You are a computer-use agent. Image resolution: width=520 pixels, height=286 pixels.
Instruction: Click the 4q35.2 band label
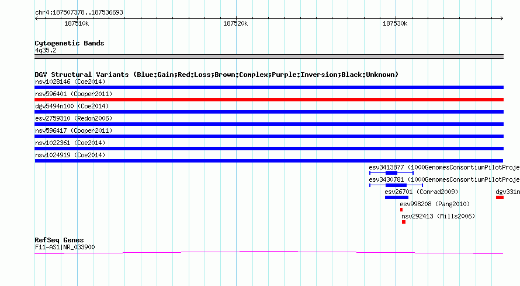[46, 50]
